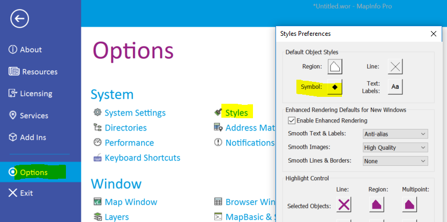Open the Styles preferences link
Image resolution: width=447 pixels, height=222 pixels.
tap(236, 113)
